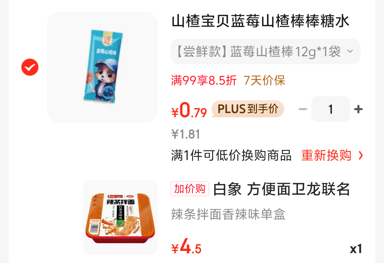The height and width of the screenshot is (263, 384).
Task: Tap the 辣条拌面香辣味单盒 spec text
Action: coord(228,214)
